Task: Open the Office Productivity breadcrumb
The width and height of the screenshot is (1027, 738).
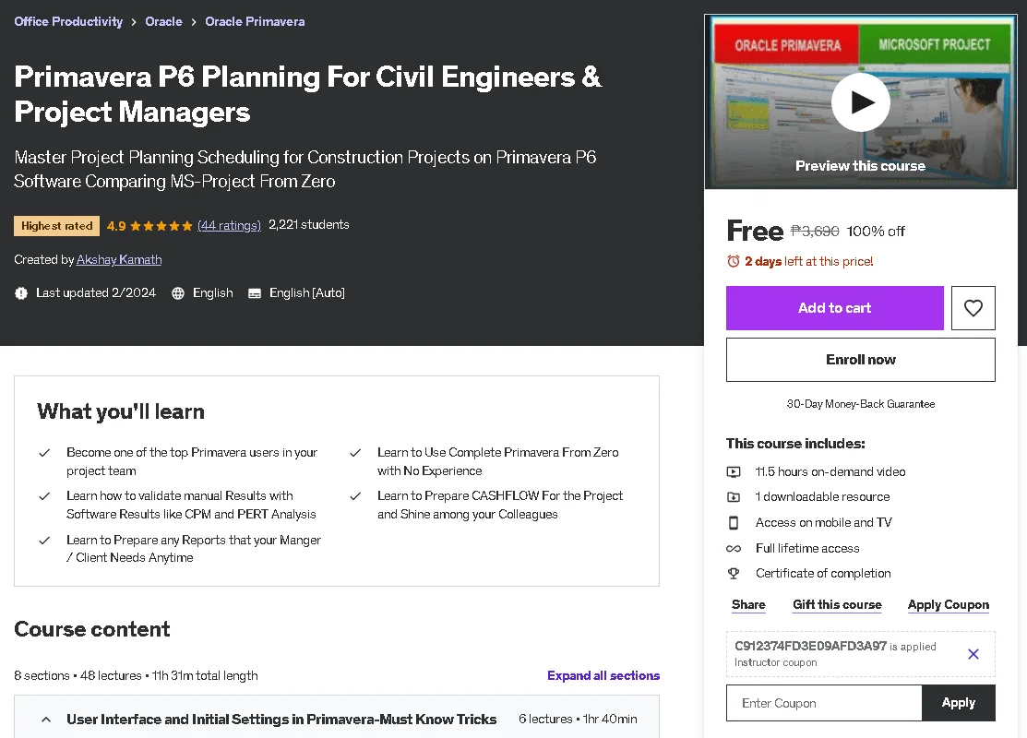Action: pyautogui.click(x=68, y=21)
